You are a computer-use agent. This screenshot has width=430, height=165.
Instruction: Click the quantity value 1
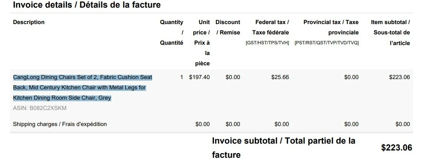click(182, 77)
